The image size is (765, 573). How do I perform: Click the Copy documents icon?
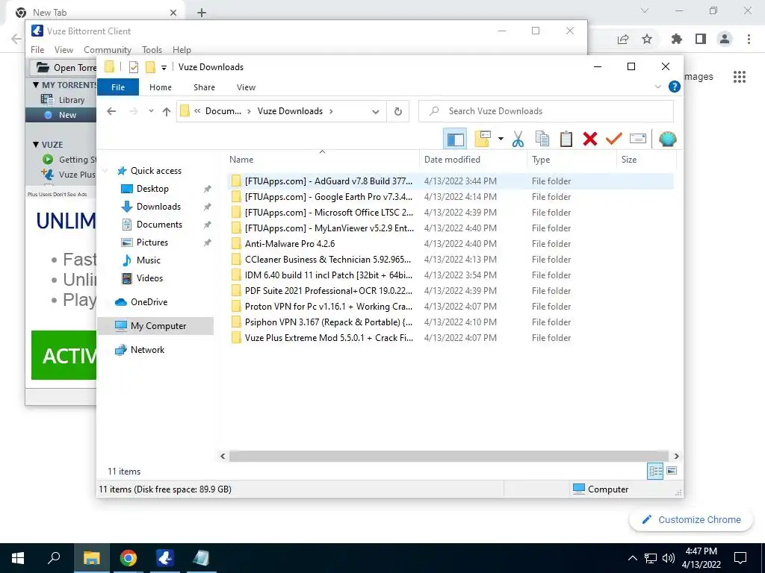[542, 139]
